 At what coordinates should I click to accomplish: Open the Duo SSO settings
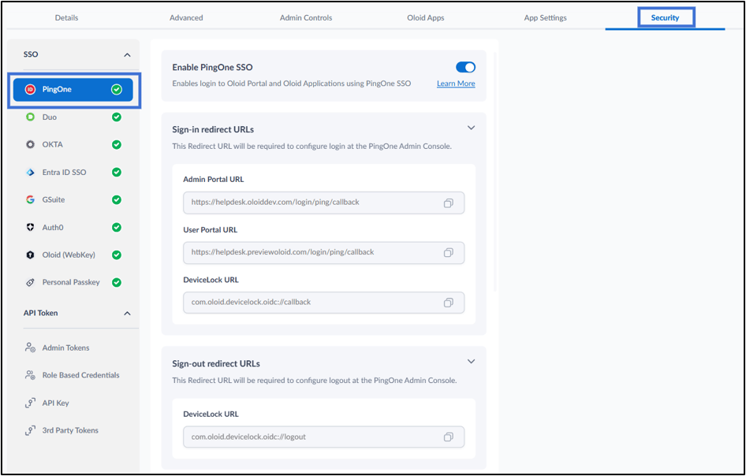[x=73, y=117]
